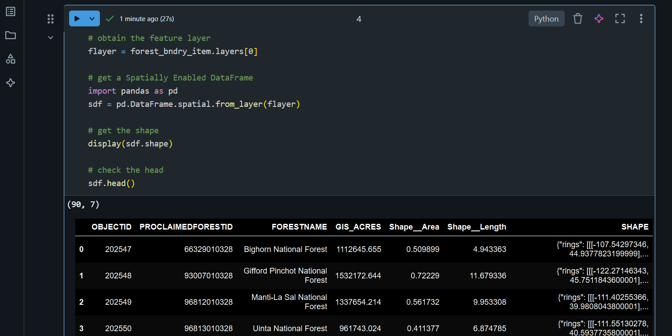Click the OBJECTID column header

(x=111, y=227)
